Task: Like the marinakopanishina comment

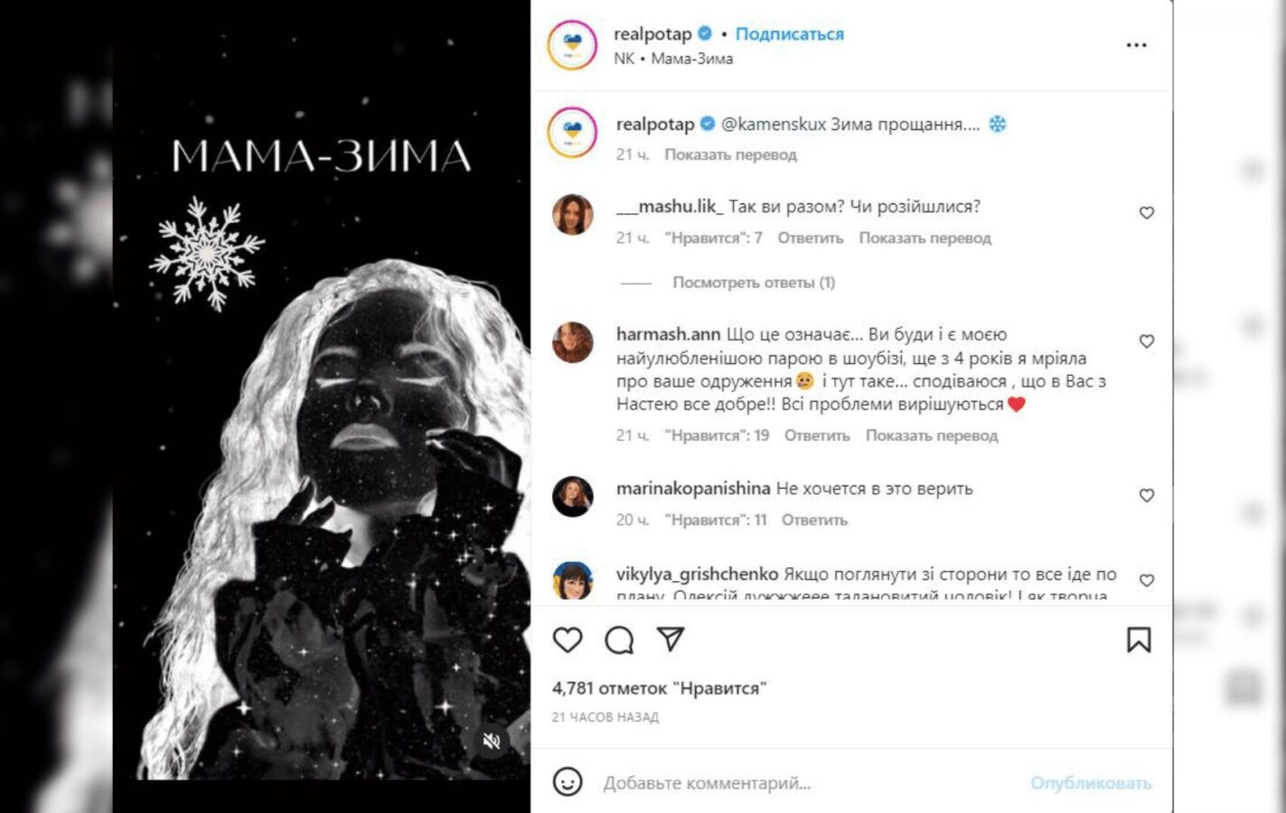Action: (1146, 495)
